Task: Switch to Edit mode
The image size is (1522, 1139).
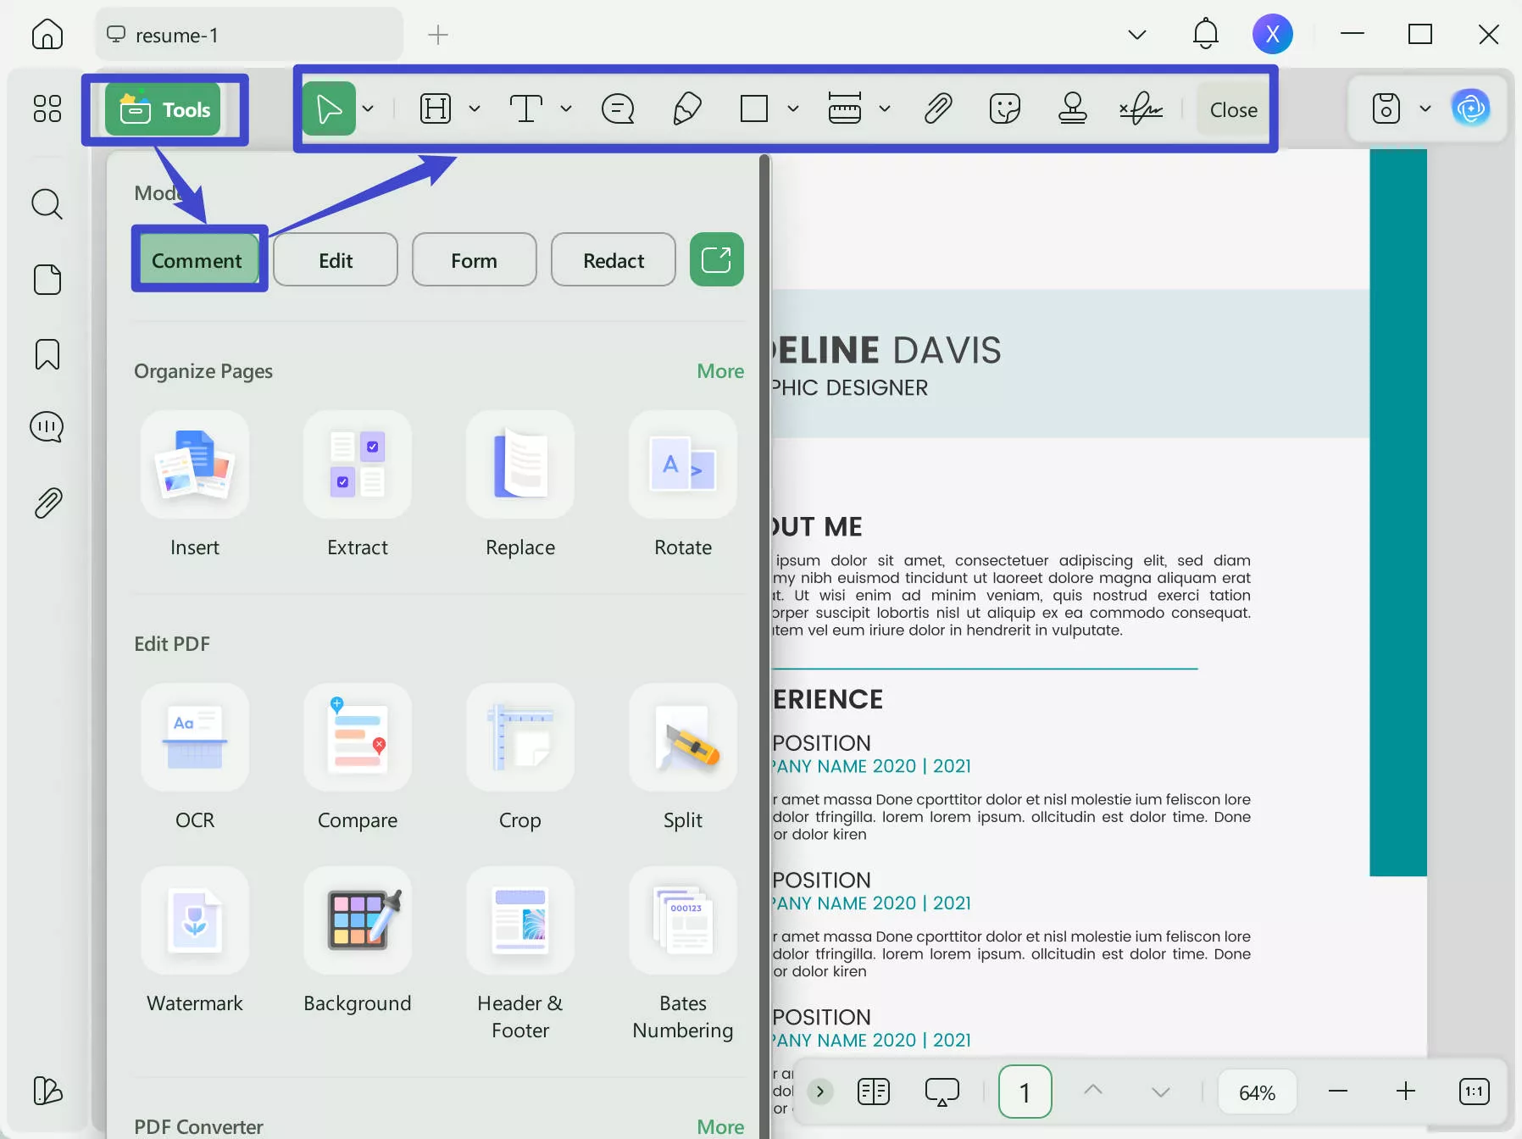Action: pos(335,259)
